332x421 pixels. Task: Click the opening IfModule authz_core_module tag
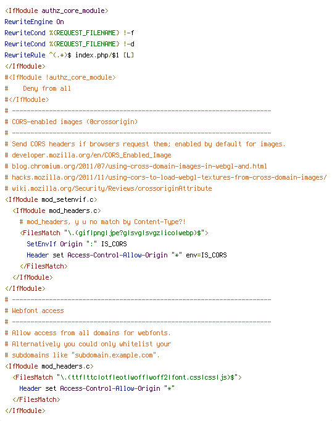tap(56, 10)
